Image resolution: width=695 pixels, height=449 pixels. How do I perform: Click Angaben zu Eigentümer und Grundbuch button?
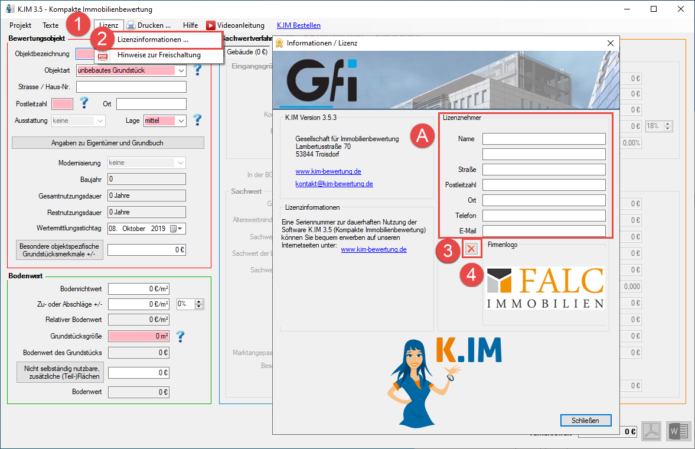point(107,143)
